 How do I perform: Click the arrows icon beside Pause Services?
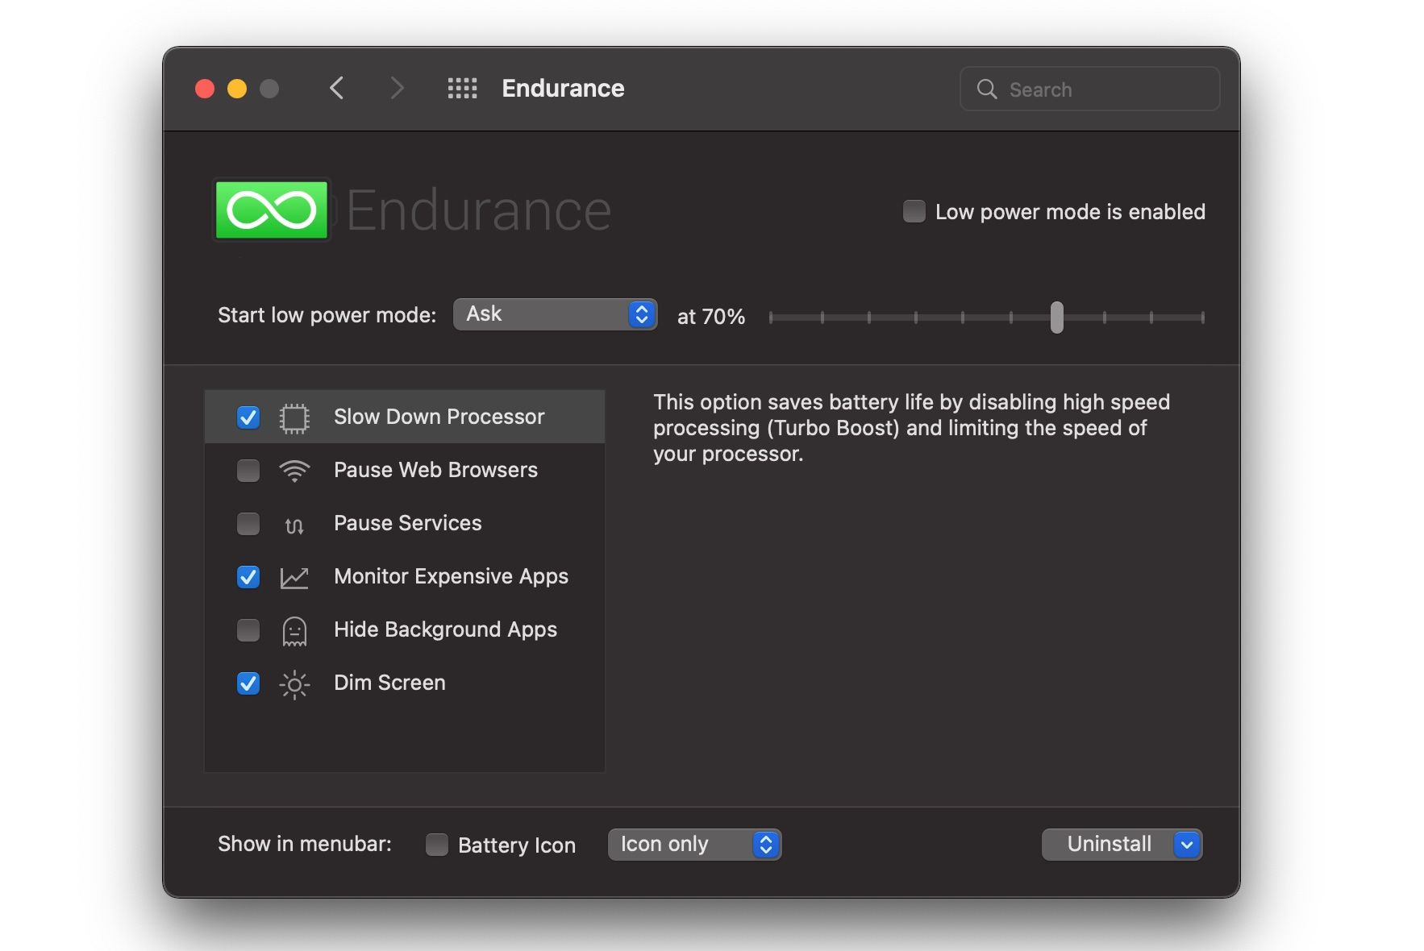(x=295, y=524)
